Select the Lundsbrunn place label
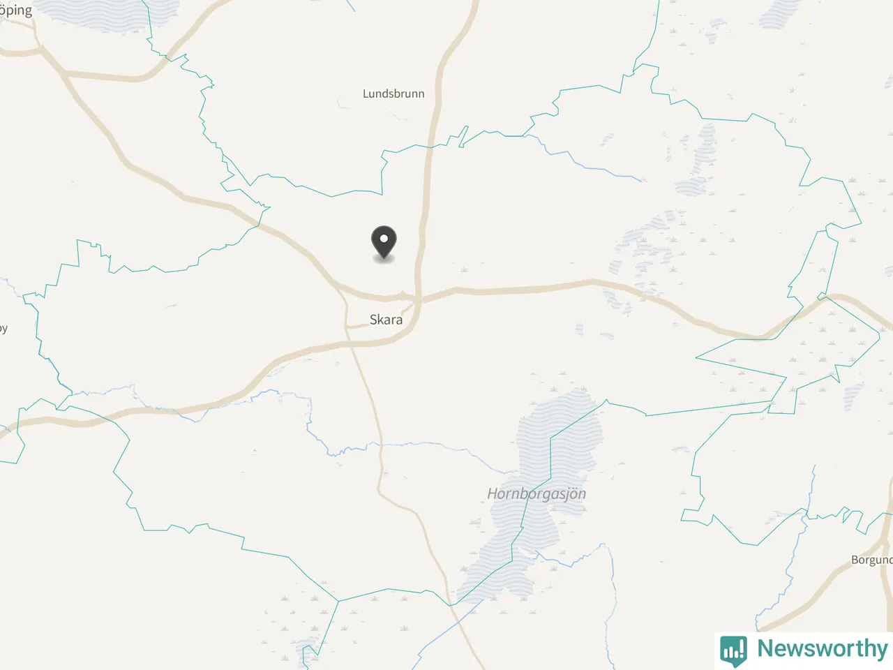The width and height of the screenshot is (893, 670). point(393,94)
